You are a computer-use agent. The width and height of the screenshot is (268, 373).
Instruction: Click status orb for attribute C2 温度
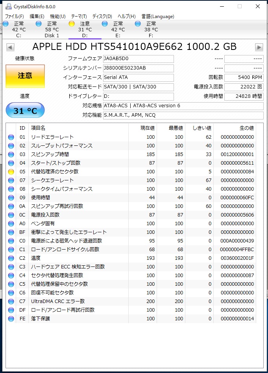click(x=11, y=258)
